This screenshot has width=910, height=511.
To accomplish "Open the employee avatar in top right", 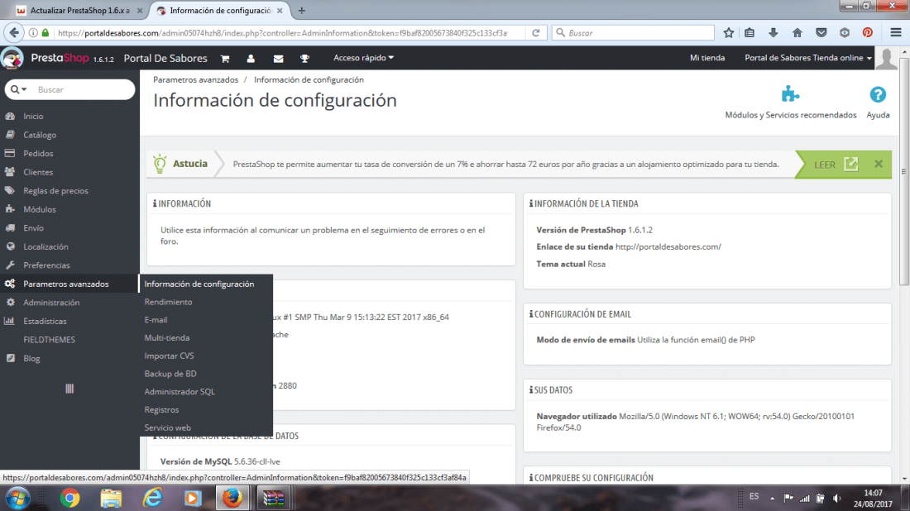I will pyautogui.click(x=886, y=59).
